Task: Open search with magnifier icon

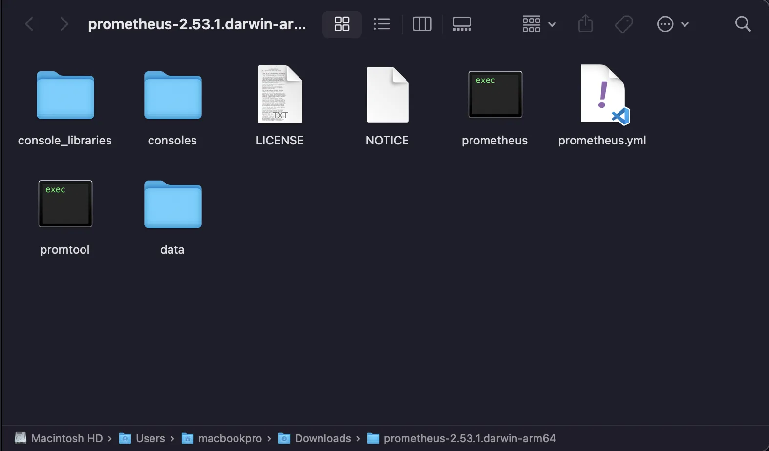Action: pos(743,24)
